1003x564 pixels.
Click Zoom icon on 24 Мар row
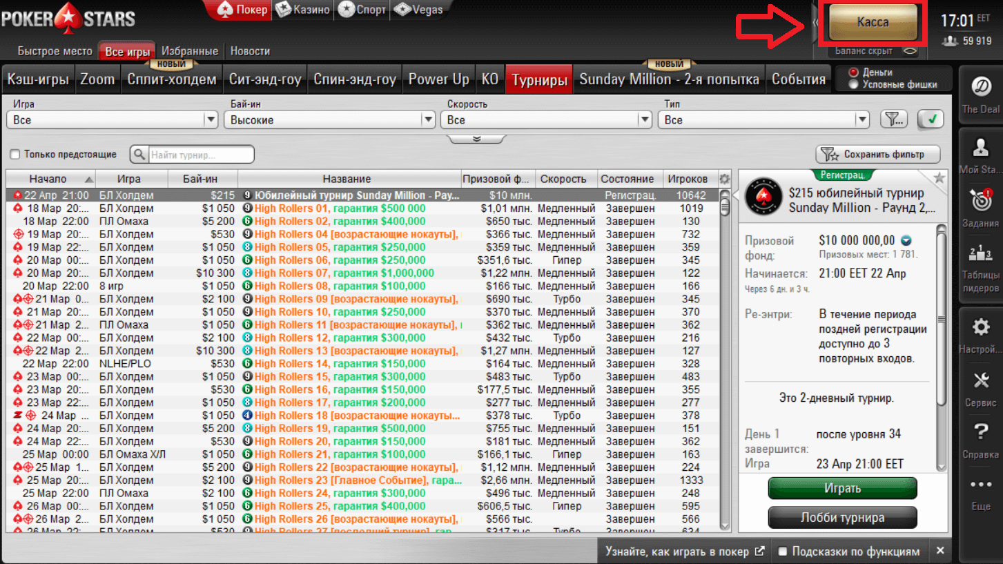click(x=18, y=416)
